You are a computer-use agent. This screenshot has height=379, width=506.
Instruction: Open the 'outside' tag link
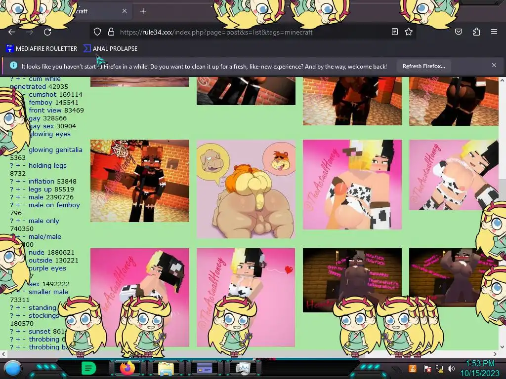click(x=41, y=261)
